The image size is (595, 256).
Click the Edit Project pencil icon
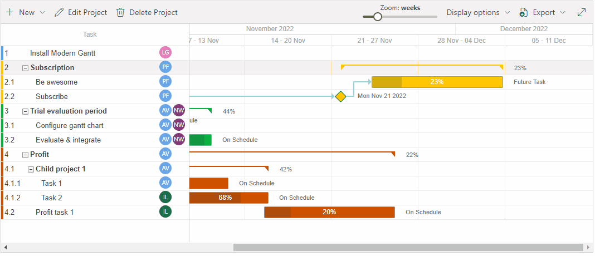point(59,12)
